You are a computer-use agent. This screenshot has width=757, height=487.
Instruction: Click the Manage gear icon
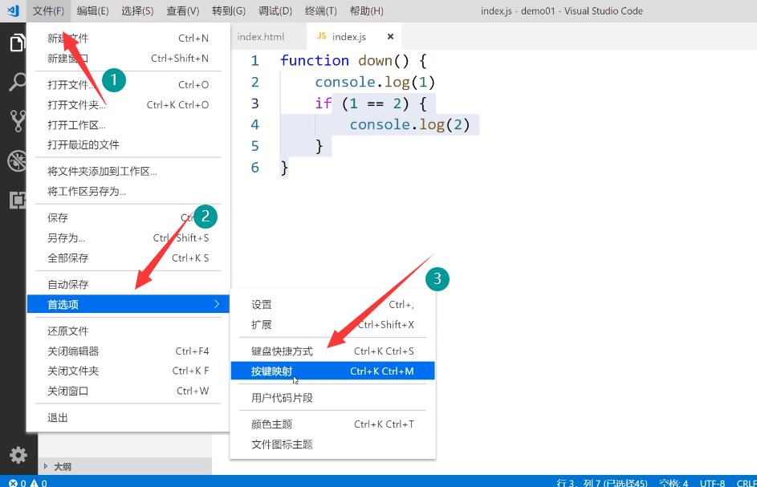(x=18, y=455)
